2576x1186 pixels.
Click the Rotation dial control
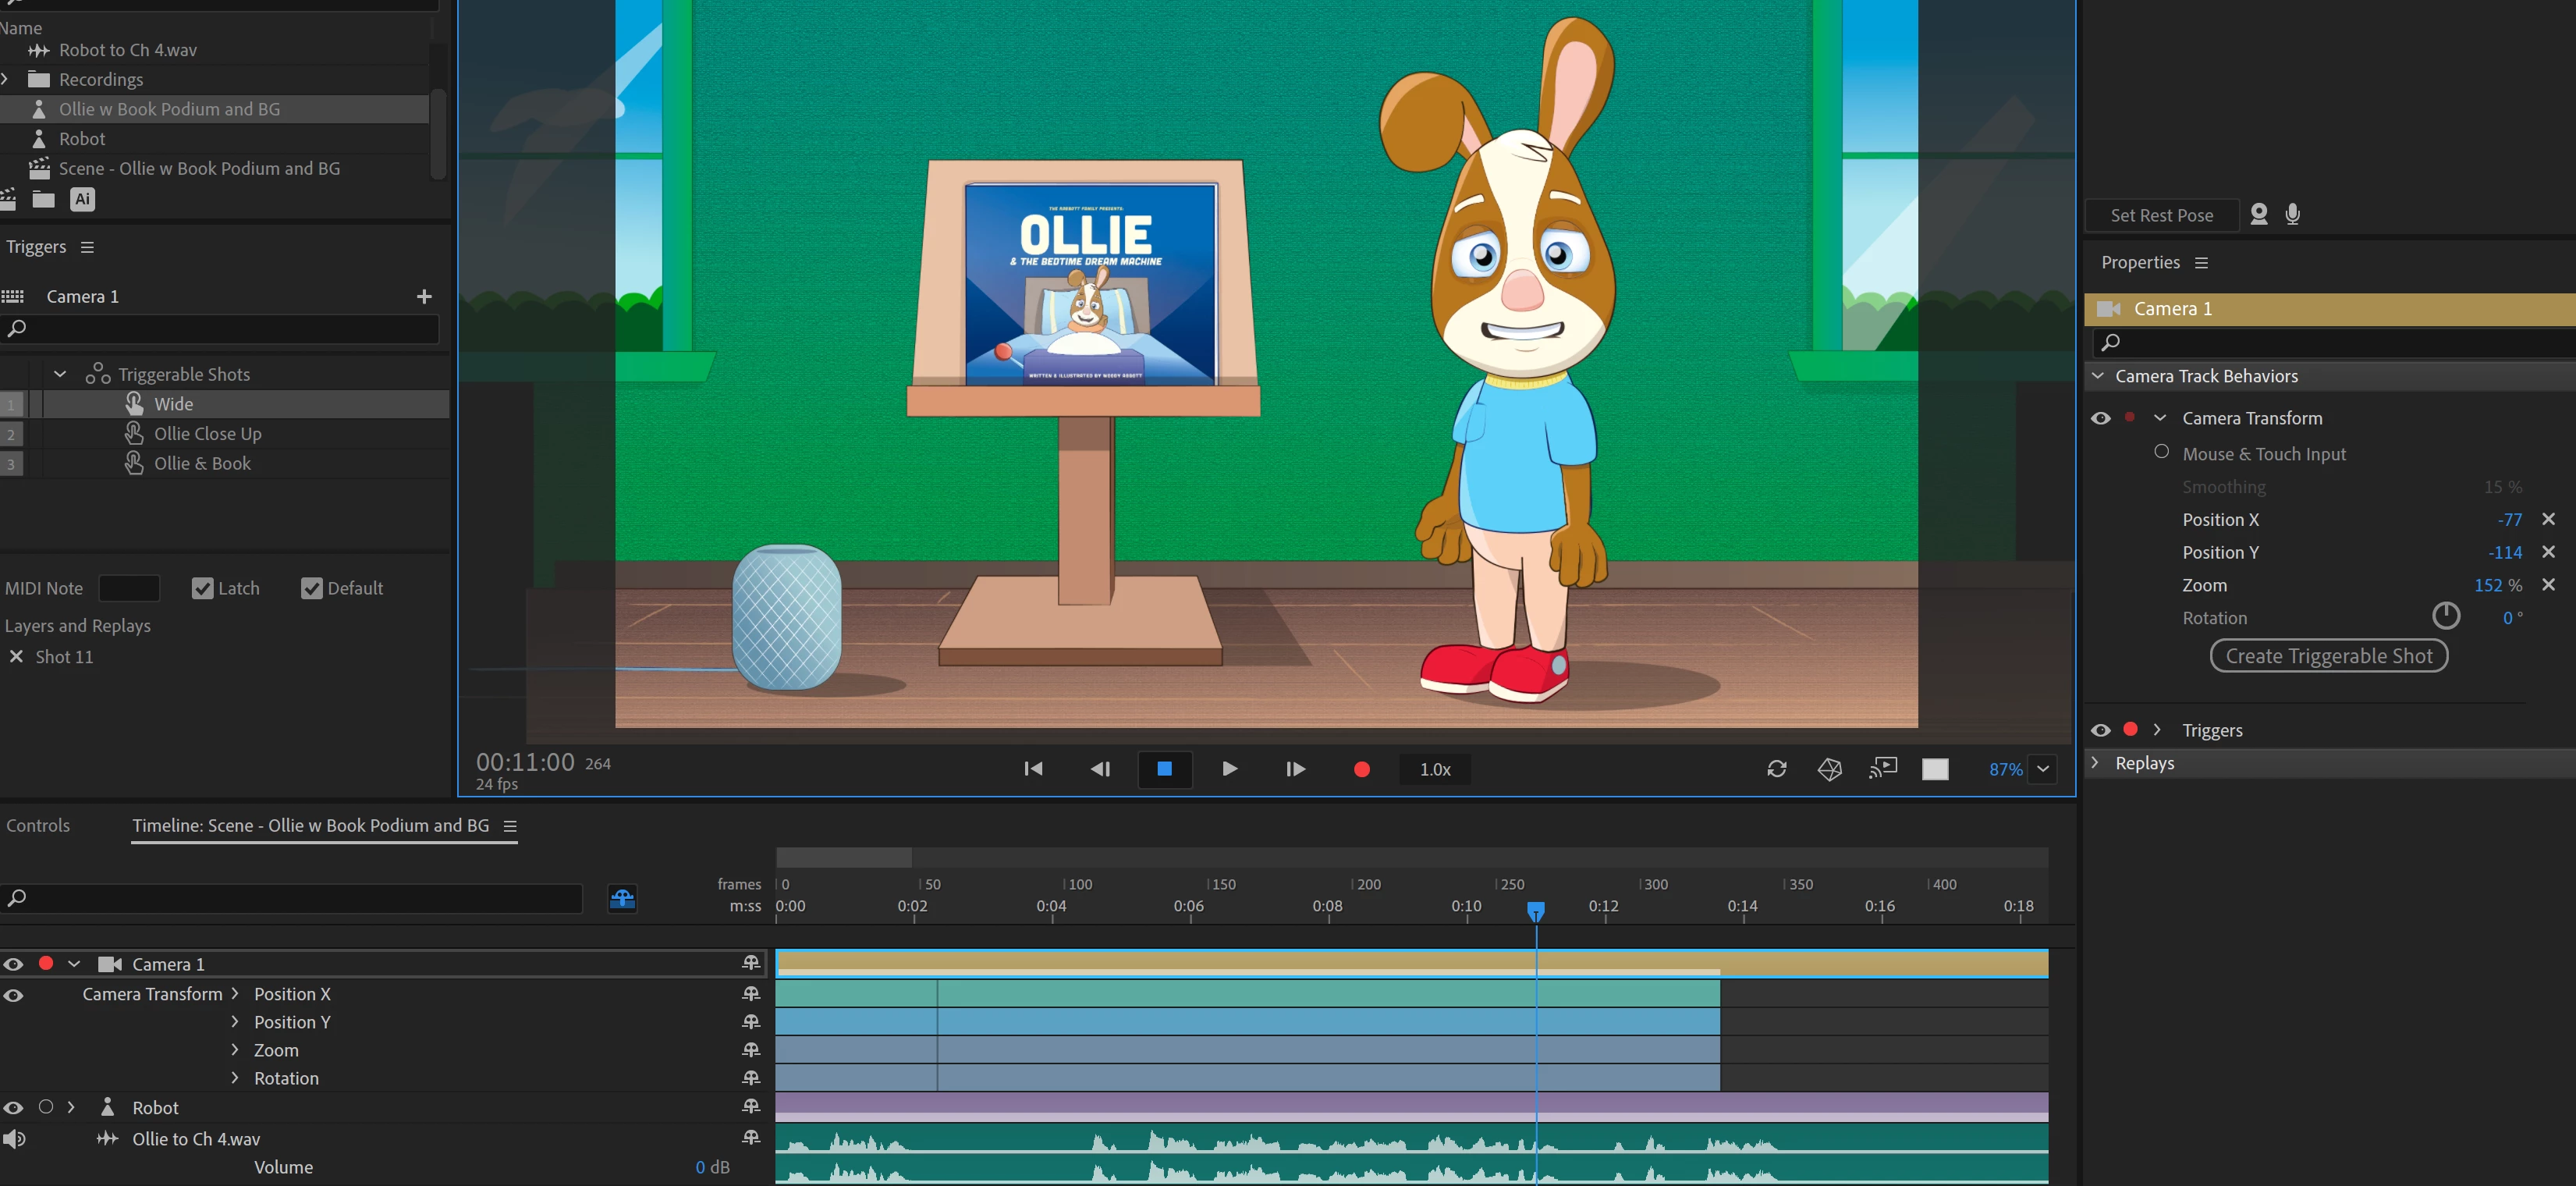tap(2445, 616)
